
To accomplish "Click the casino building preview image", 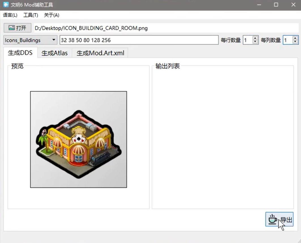I will pyautogui.click(x=78, y=139).
